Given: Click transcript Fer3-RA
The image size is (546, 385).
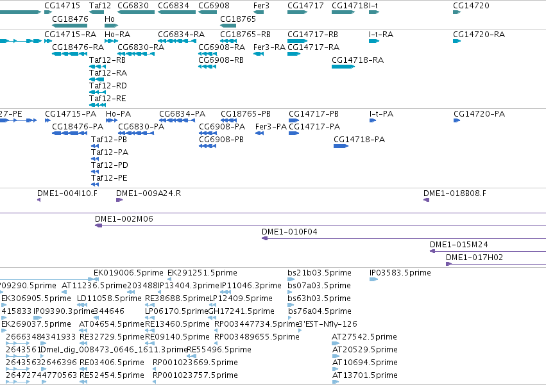Looking at the screenshot, I should click(269, 47).
